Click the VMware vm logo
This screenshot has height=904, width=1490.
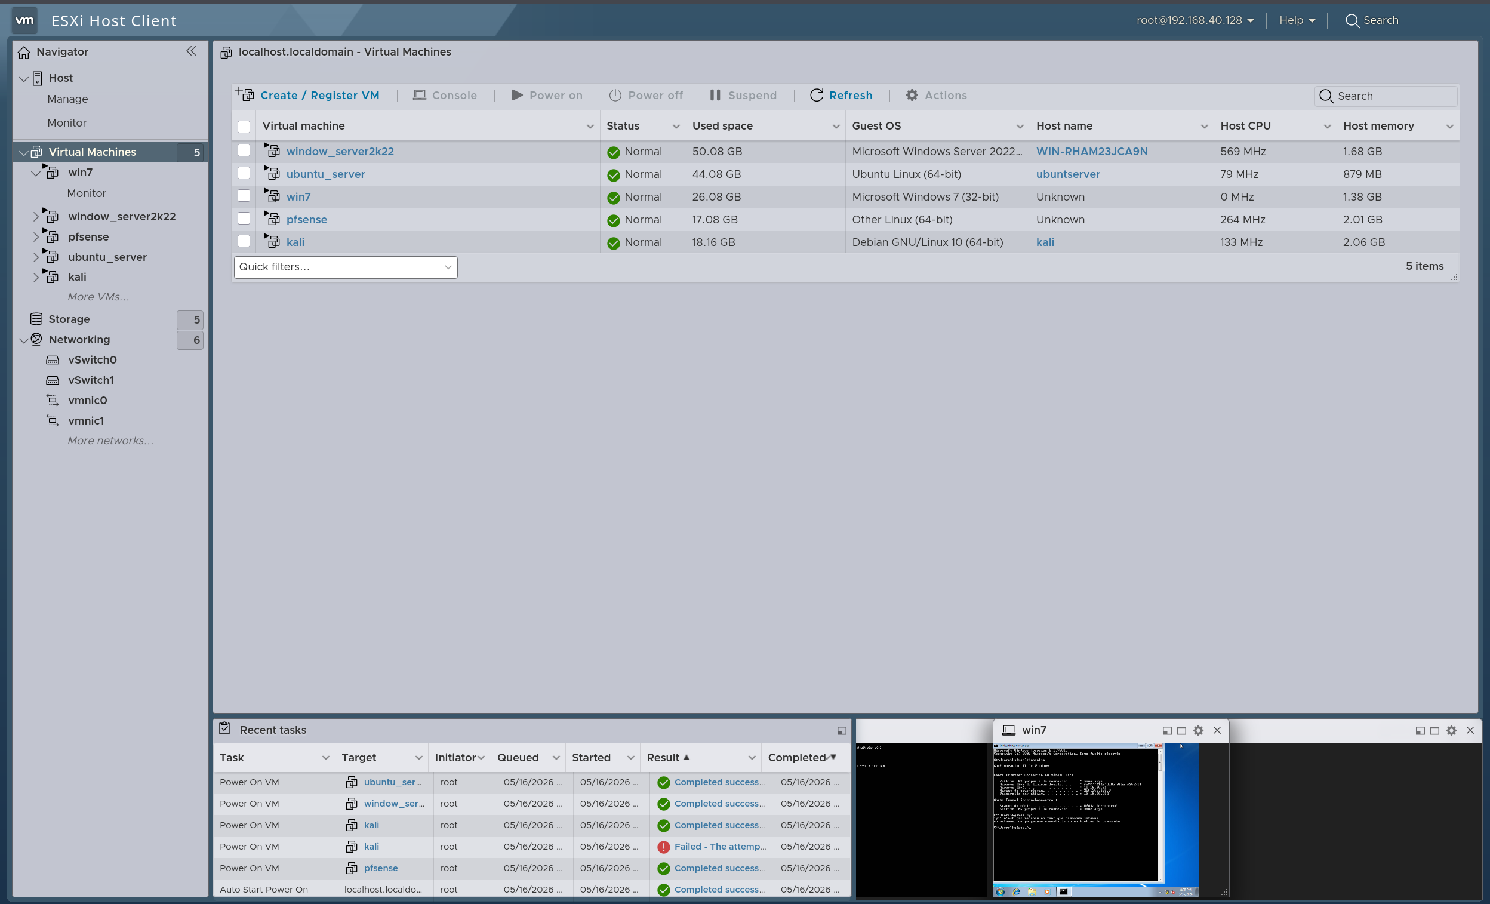[24, 20]
